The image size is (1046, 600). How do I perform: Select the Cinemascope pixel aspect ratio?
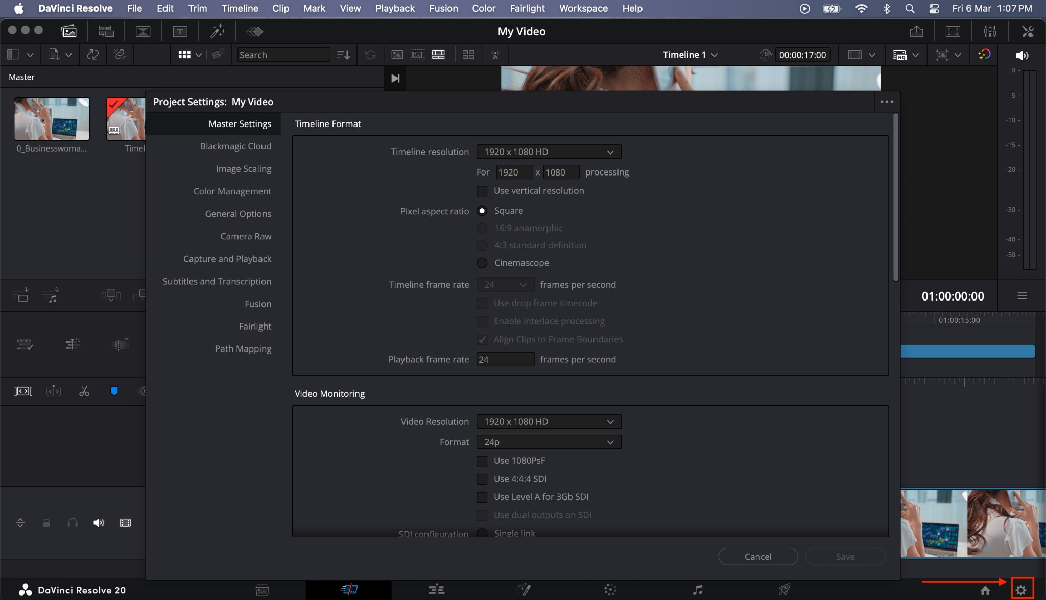(x=482, y=263)
